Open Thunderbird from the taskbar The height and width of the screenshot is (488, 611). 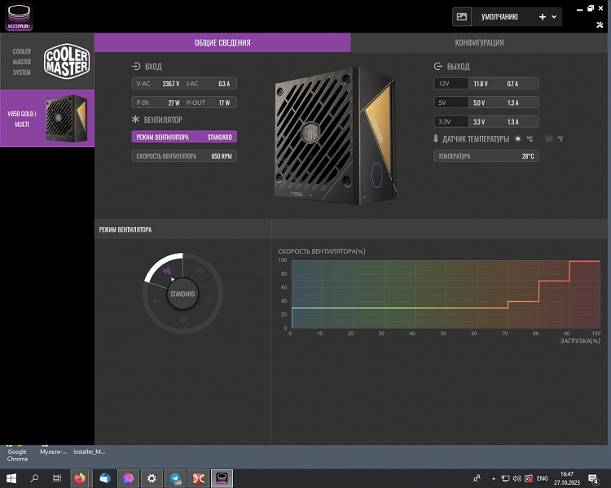[105, 478]
